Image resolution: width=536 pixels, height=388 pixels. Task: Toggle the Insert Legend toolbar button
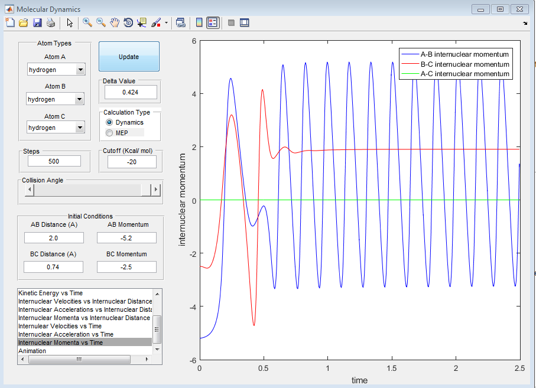pos(213,22)
